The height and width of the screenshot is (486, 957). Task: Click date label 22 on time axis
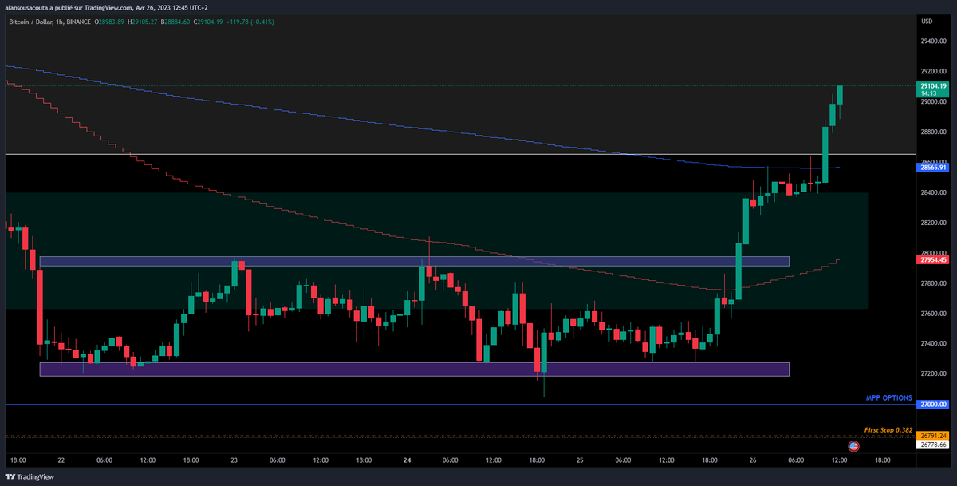[x=61, y=460]
